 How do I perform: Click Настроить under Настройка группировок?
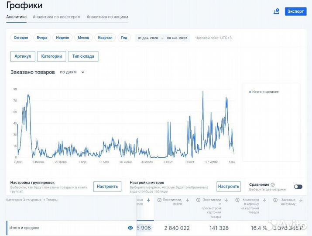(107, 187)
